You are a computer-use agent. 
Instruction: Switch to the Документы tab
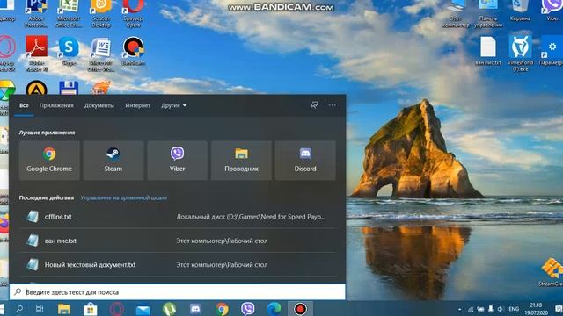point(99,105)
